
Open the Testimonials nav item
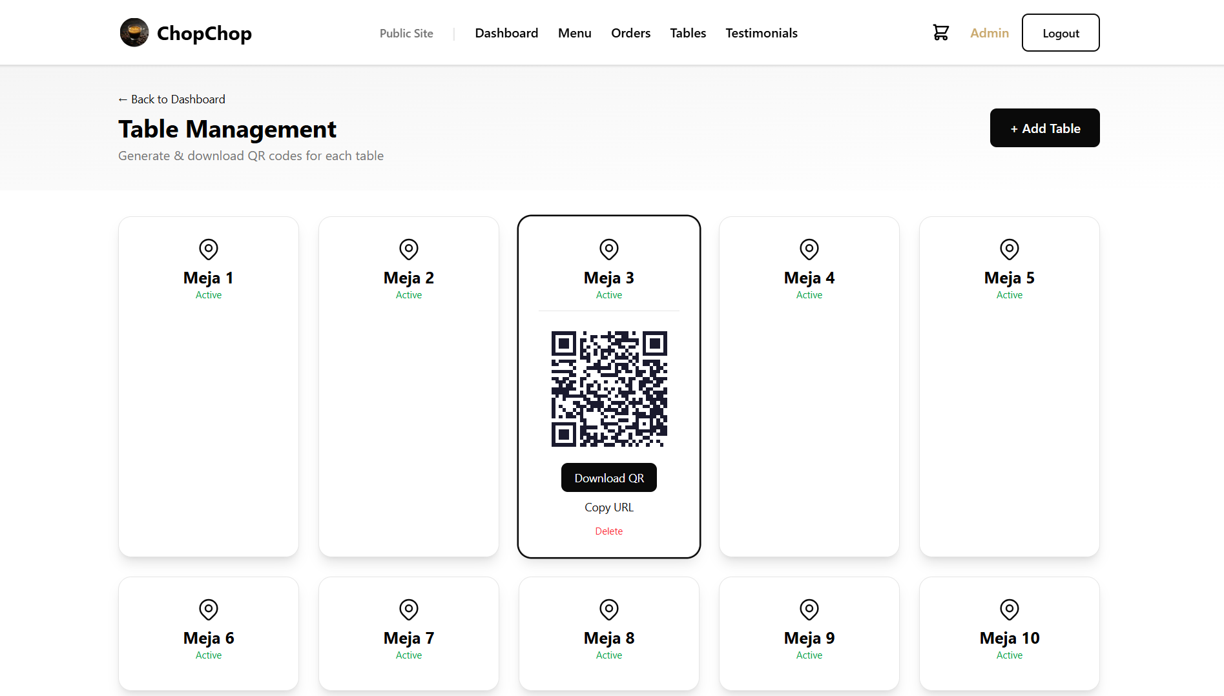tap(762, 33)
